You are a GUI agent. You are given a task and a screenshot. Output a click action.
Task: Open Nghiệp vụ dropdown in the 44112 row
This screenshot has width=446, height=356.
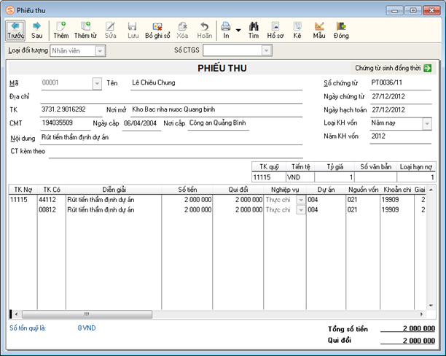301,200
